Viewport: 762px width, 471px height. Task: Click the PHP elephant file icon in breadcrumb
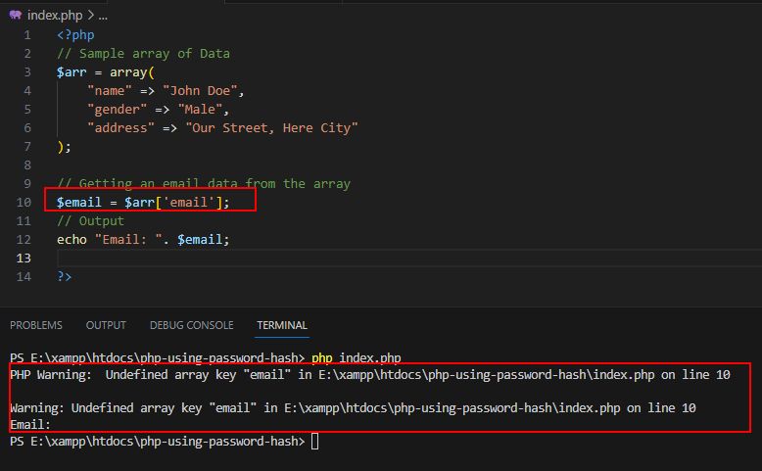16,15
